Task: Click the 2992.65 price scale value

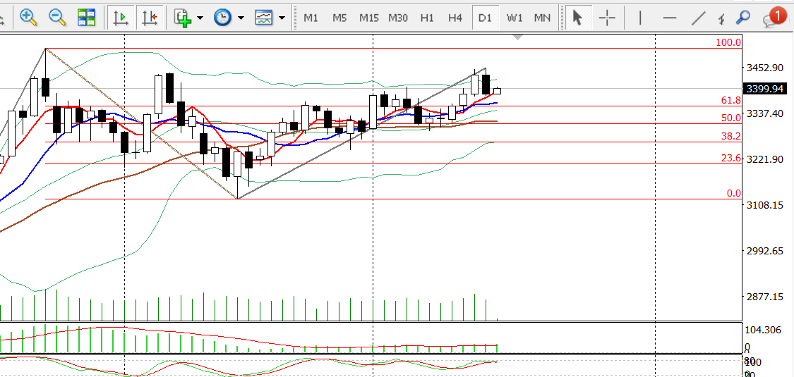Action: coord(765,251)
